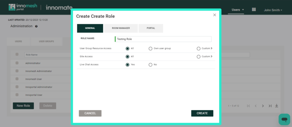
Task: Click the innomesh portal logo
Action: click(23, 7)
